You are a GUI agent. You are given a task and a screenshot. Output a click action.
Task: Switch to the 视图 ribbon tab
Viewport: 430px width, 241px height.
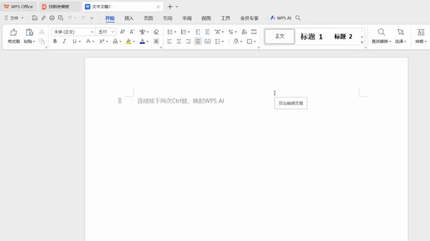(206, 18)
